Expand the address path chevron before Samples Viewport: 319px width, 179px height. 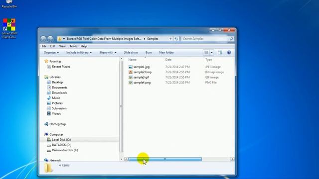pos(145,39)
